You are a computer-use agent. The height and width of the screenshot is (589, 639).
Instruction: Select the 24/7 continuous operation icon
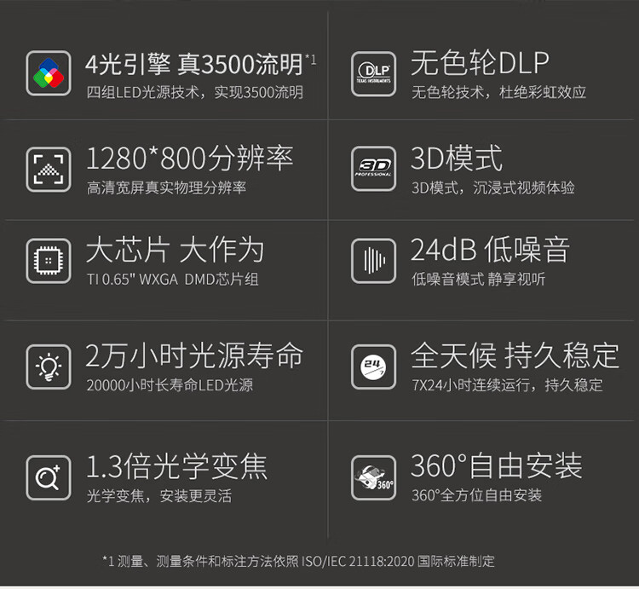[374, 367]
